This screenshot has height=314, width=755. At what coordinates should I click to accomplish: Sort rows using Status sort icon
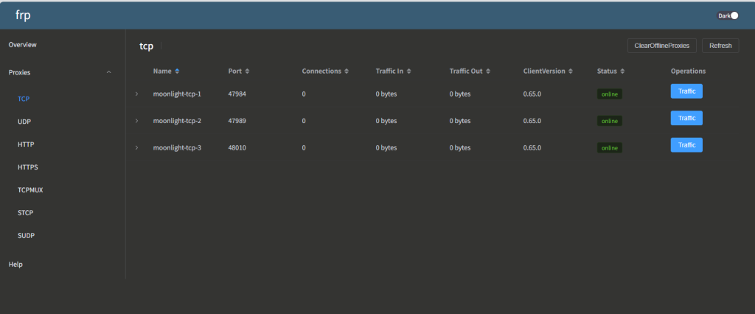622,71
